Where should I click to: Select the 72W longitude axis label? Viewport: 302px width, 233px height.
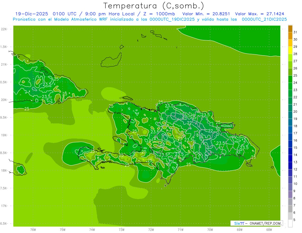pyautogui.click(x=151, y=229)
